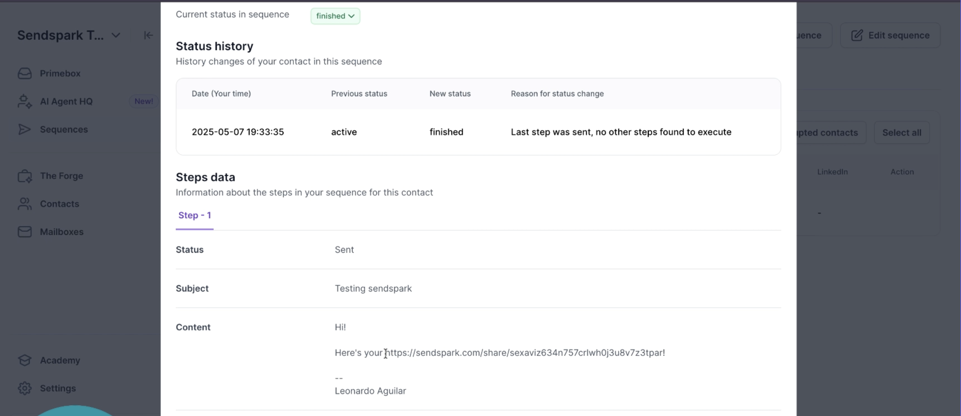Open Mailboxes in sidebar

(x=62, y=232)
